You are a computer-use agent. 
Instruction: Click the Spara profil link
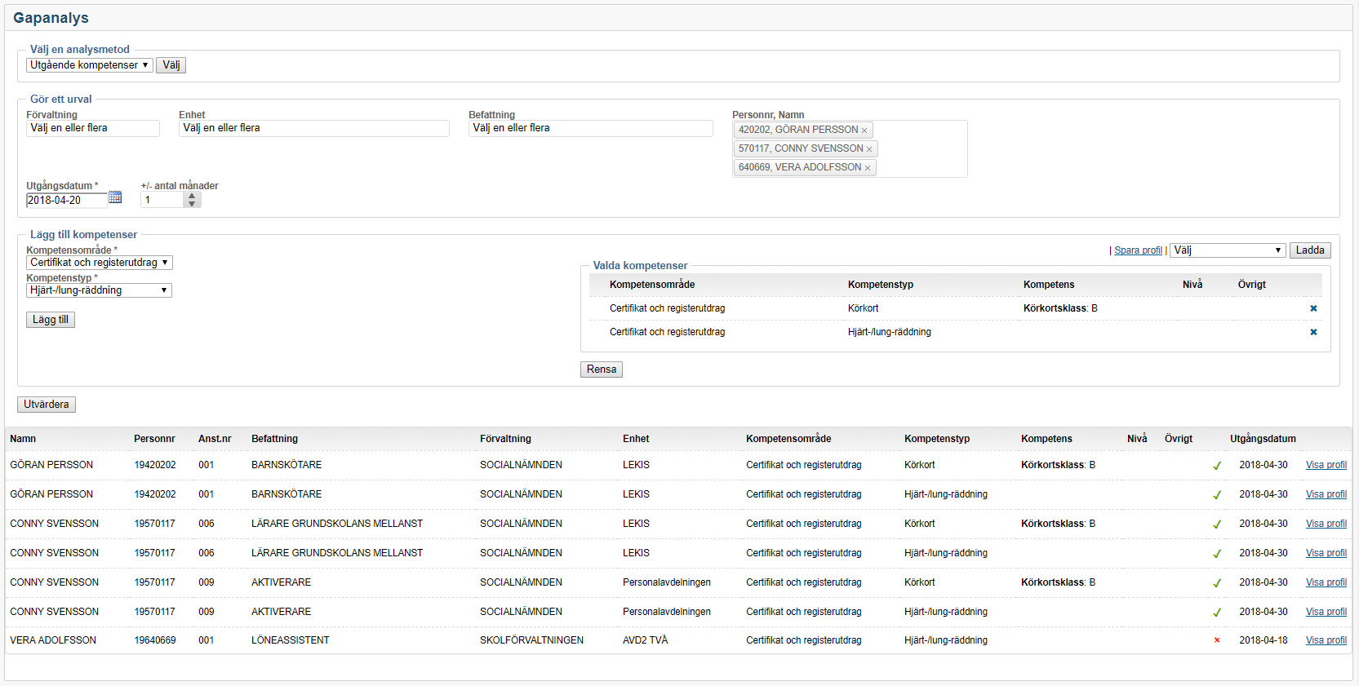1138,250
